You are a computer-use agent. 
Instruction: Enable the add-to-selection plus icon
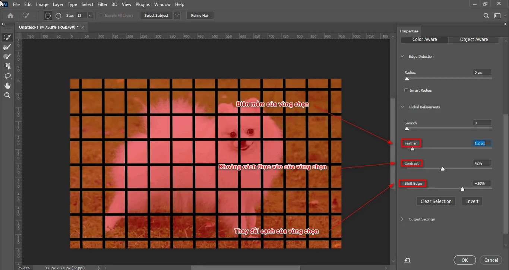pos(48,16)
